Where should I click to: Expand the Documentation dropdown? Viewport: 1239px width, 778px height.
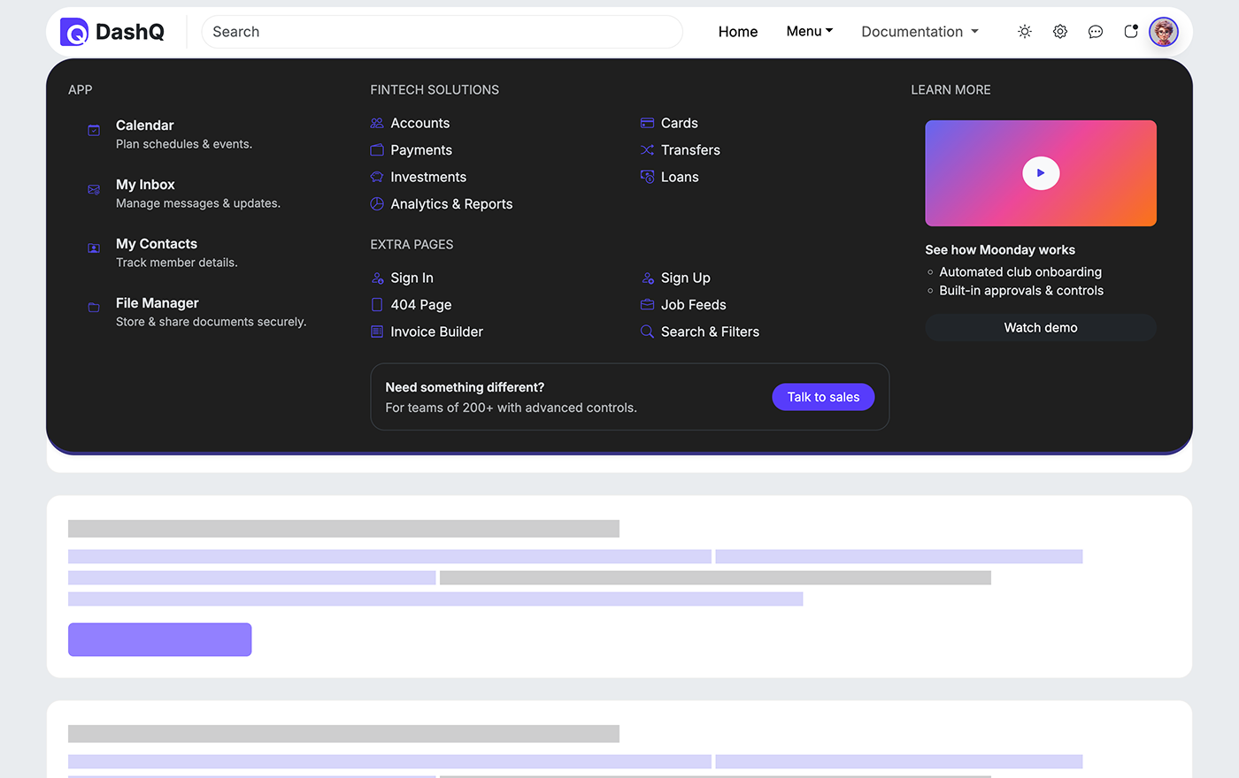(x=919, y=31)
